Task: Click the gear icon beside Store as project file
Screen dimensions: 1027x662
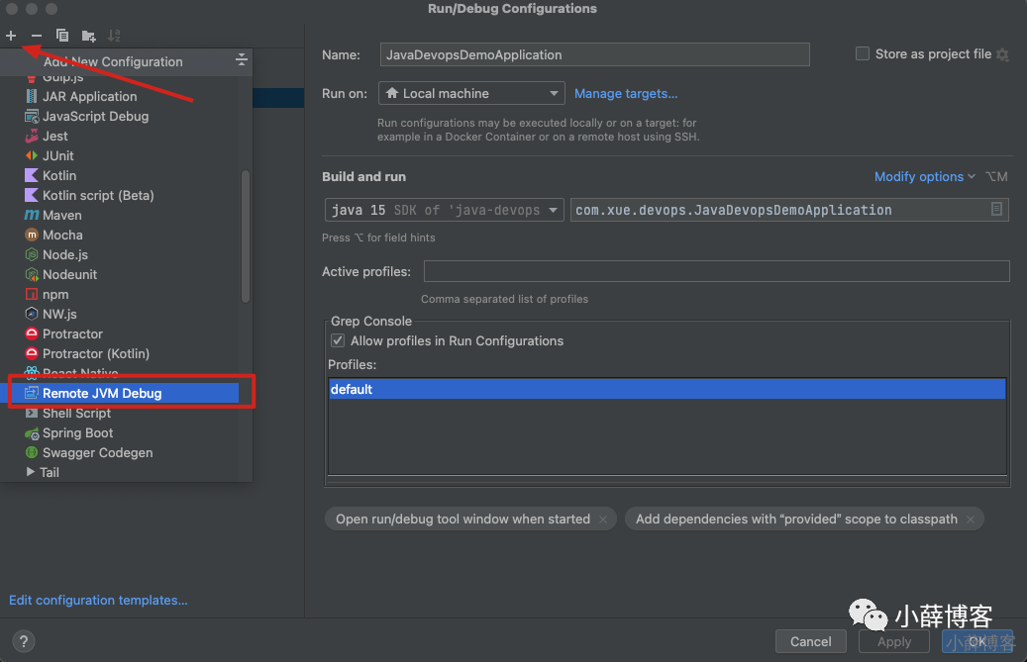Action: click(1003, 54)
